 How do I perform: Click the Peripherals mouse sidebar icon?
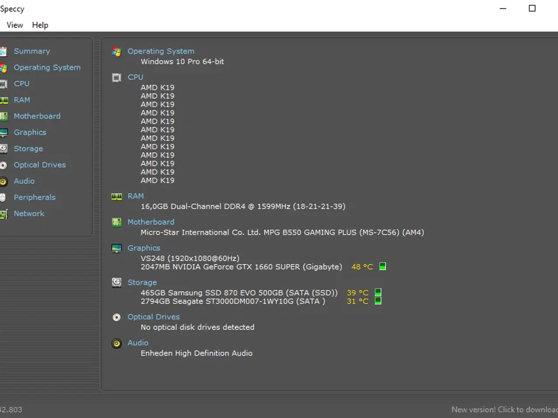pyautogui.click(x=3, y=198)
